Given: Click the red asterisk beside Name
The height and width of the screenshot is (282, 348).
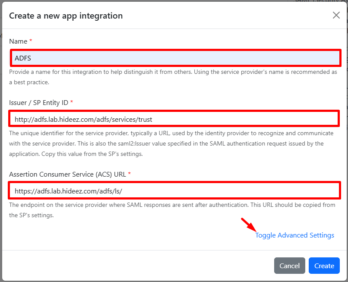Looking at the screenshot, I should point(31,41).
